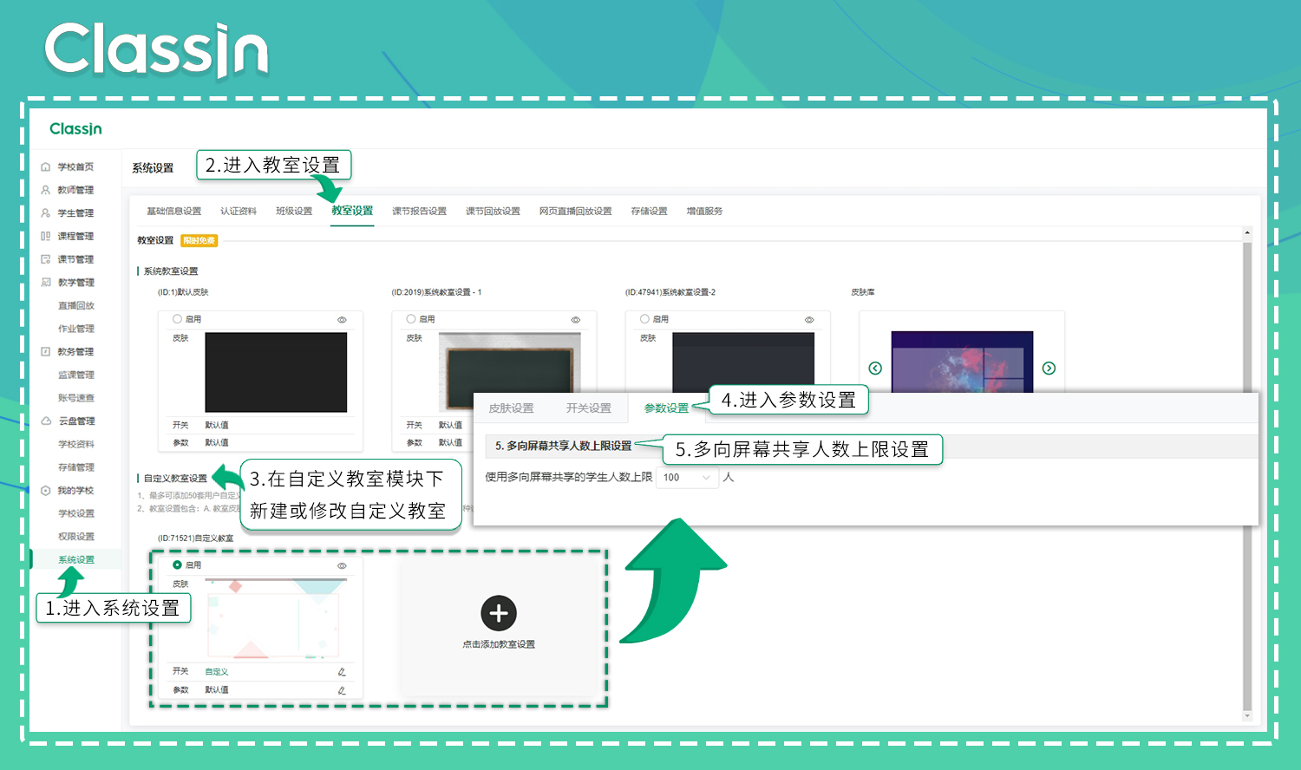The height and width of the screenshot is (770, 1301).
Task: Open 学校设置 in sidebar
Action: (x=76, y=513)
